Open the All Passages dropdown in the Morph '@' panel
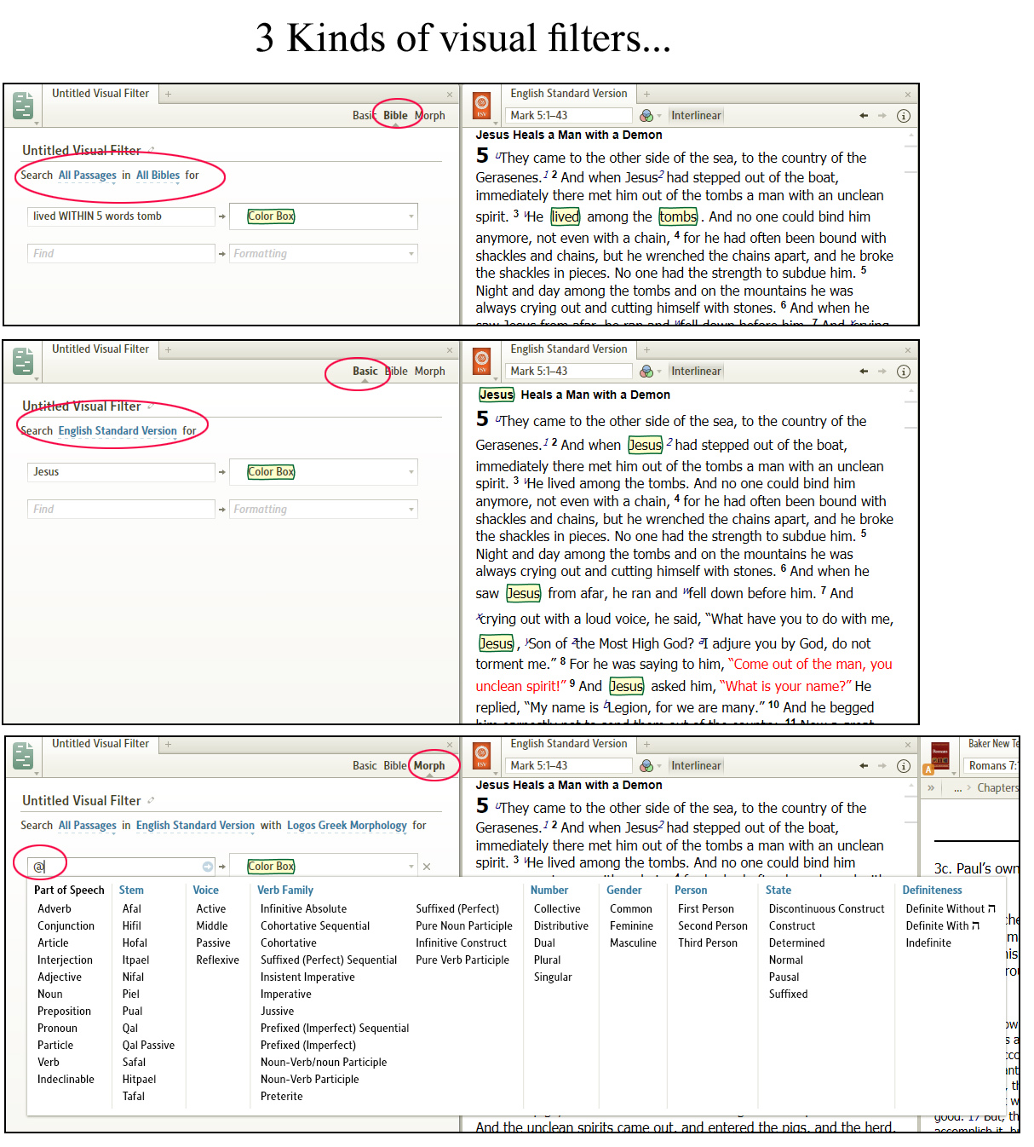The width and height of the screenshot is (1034, 1147). [x=87, y=826]
